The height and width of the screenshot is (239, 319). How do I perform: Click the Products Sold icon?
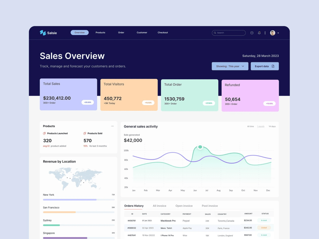pyautogui.click(x=85, y=133)
